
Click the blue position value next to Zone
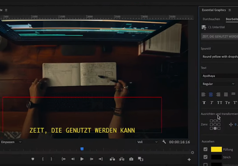236,124
